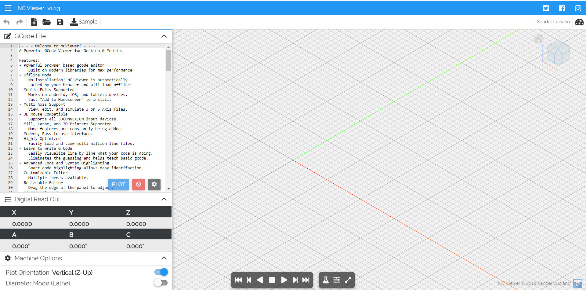
Task: Toggle Diameter Mode (Lathe)
Action: [161, 283]
